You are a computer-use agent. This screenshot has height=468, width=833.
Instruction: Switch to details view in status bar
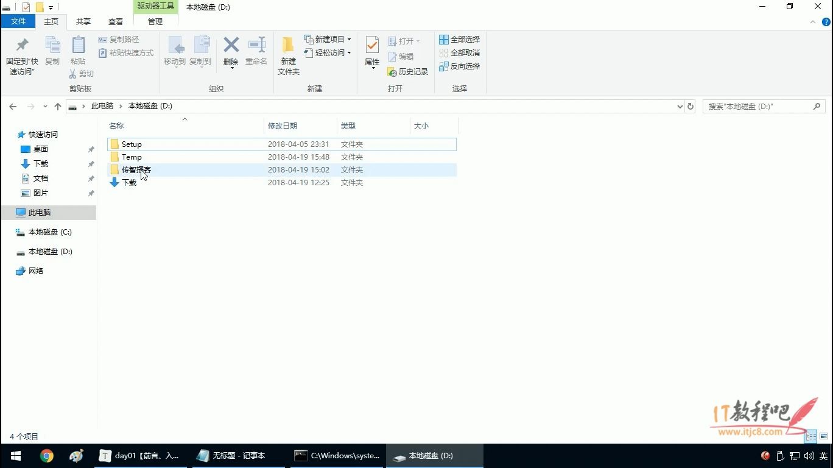tap(811, 436)
